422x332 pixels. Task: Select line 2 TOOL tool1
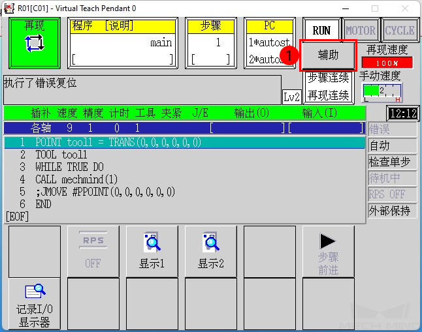[x=185, y=155]
